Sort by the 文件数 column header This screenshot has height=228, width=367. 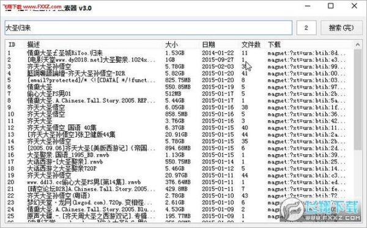(x=251, y=45)
